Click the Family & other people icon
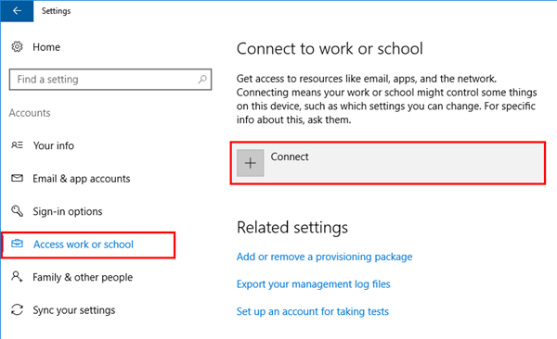The width and height of the screenshot is (557, 339). click(x=17, y=277)
